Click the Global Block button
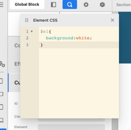 click(x=27, y=5)
